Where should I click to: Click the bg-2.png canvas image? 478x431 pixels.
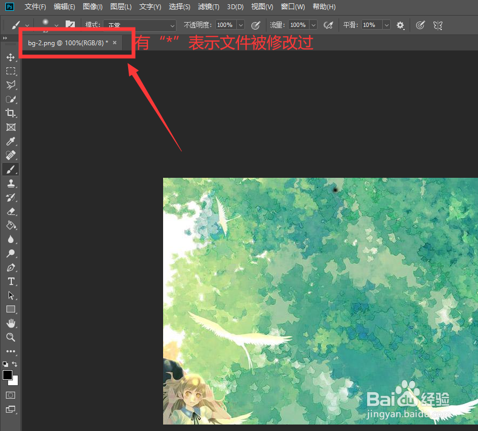pos(320,301)
